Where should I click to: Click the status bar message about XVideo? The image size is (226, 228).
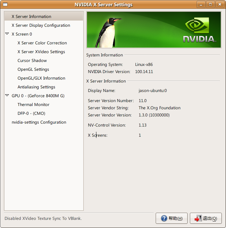(43, 219)
